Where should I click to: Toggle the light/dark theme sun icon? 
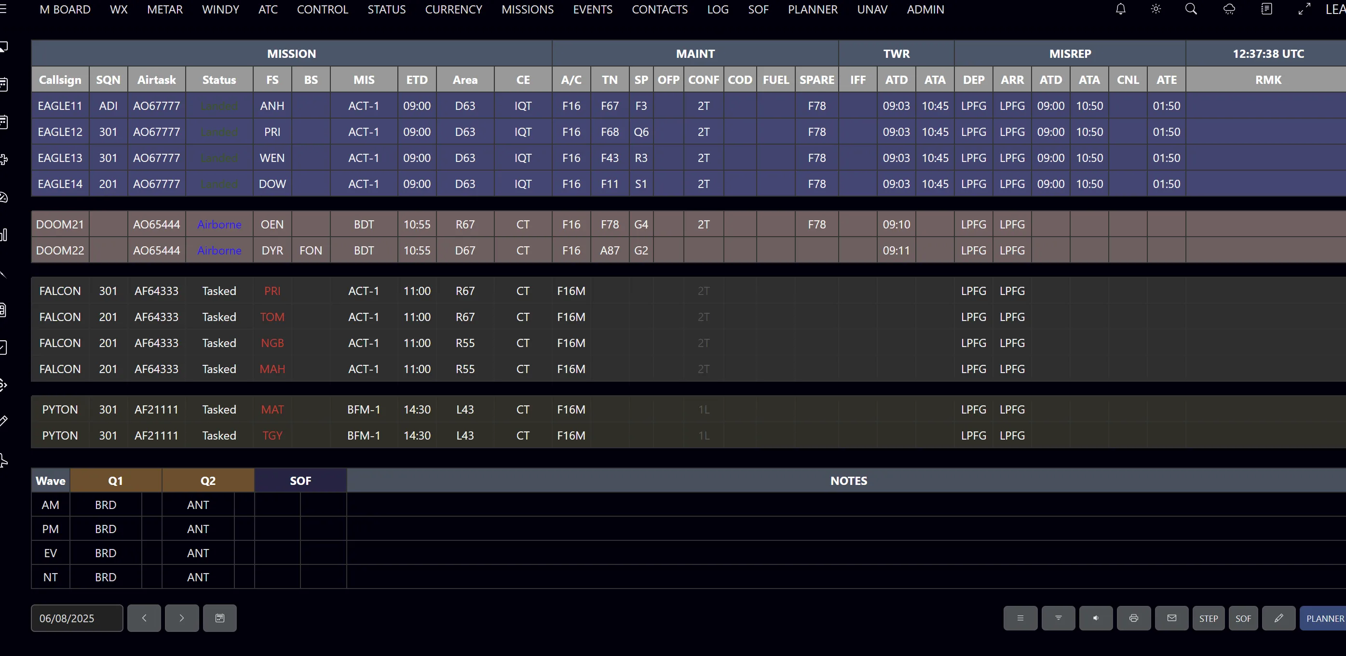point(1156,9)
